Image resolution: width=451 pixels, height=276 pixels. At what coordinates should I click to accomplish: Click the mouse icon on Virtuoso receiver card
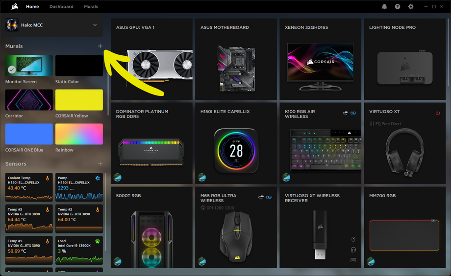[x=353, y=239]
